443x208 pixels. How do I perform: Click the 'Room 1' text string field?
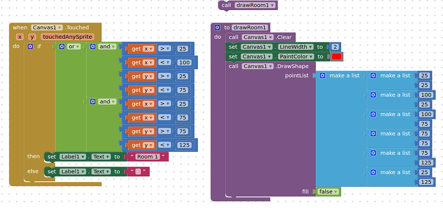coord(147,157)
